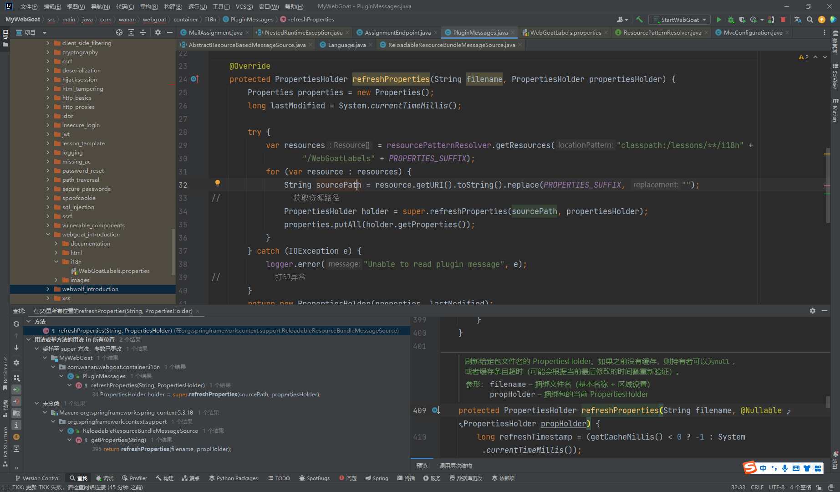Go to next occurrence down arrow
This screenshot has width=840, height=492.
click(x=16, y=348)
